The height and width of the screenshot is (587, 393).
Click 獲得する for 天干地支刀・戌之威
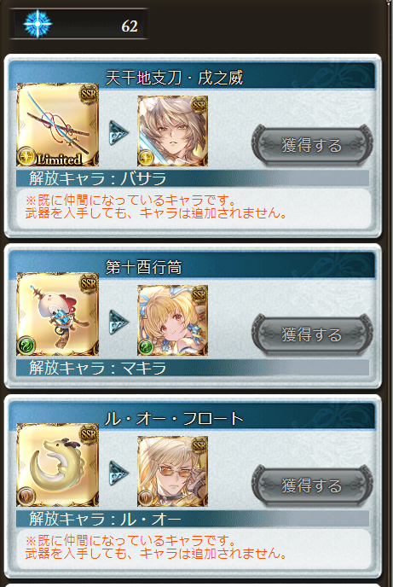[312, 145]
